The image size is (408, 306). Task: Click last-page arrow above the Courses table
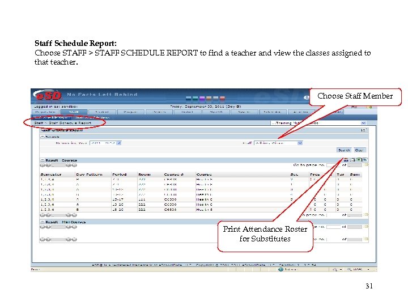(x=75, y=165)
